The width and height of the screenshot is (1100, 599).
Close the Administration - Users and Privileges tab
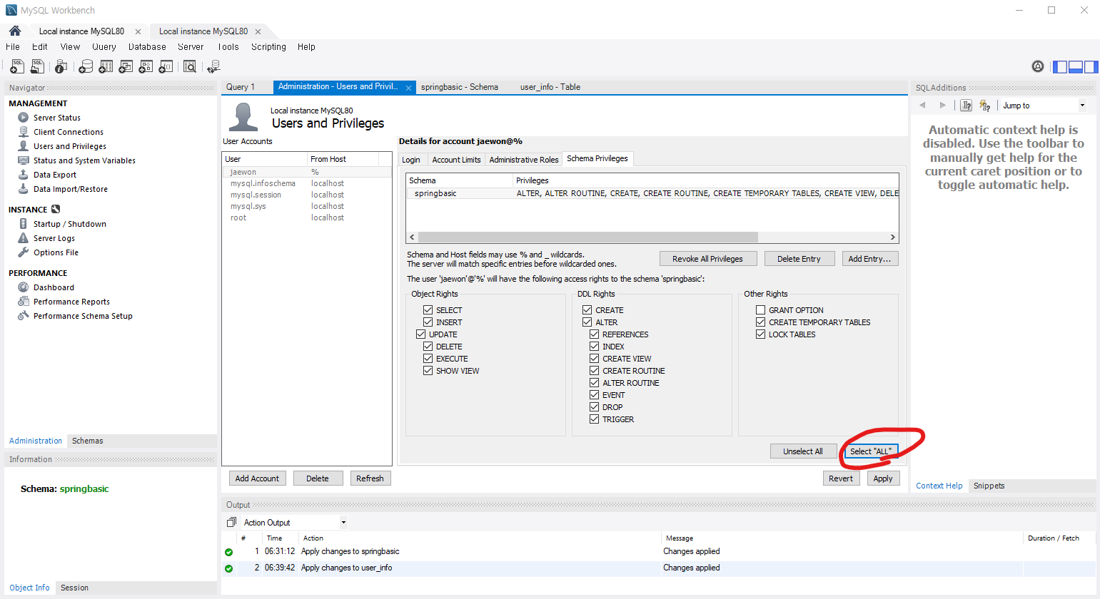coord(408,88)
